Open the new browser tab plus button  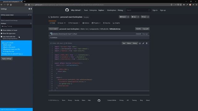(25, 2)
